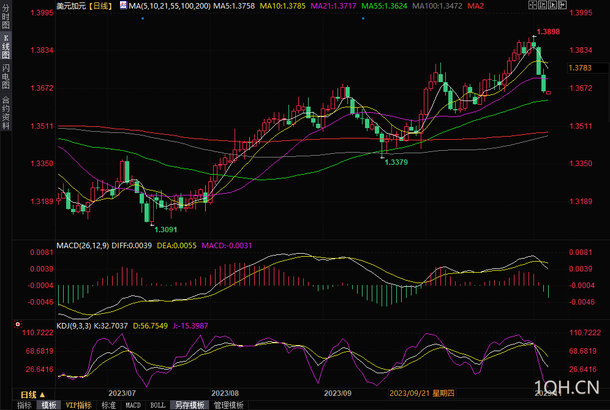Click the red sun marker beside KDJ
610x410 pixels.
pos(18,324)
